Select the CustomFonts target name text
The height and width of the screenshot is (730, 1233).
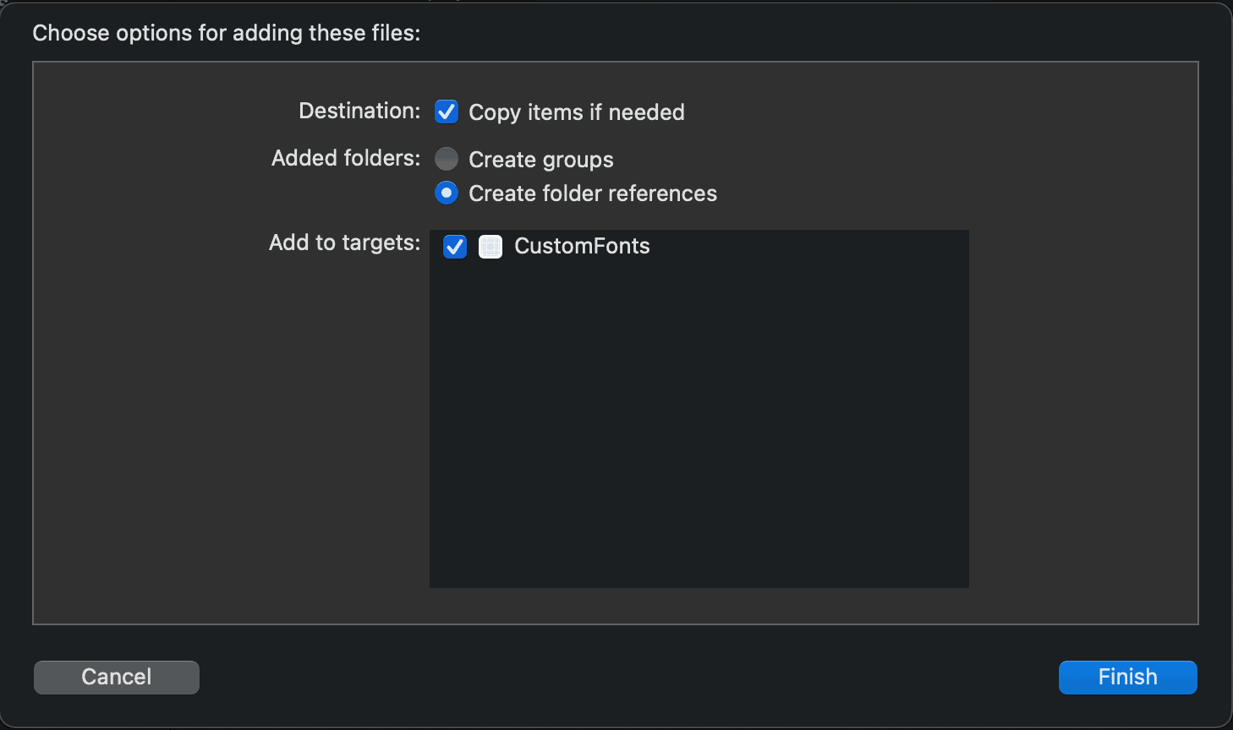click(x=582, y=246)
